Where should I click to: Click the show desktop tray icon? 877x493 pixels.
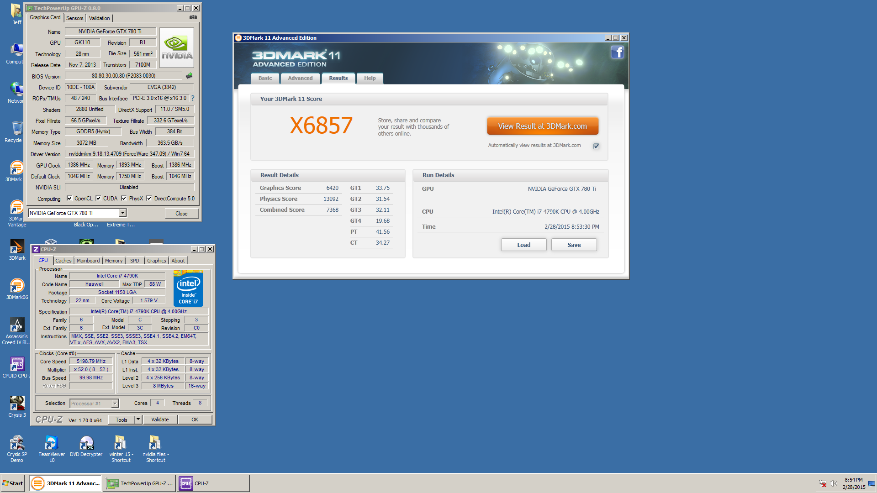coord(872,483)
